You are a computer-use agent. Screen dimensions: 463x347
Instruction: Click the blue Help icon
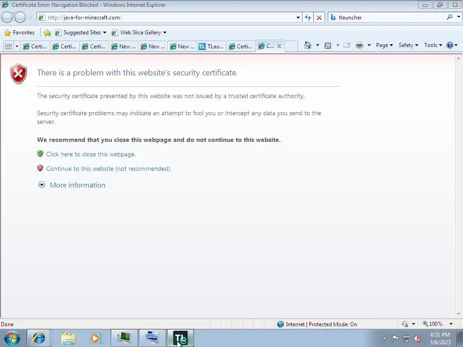click(450, 45)
